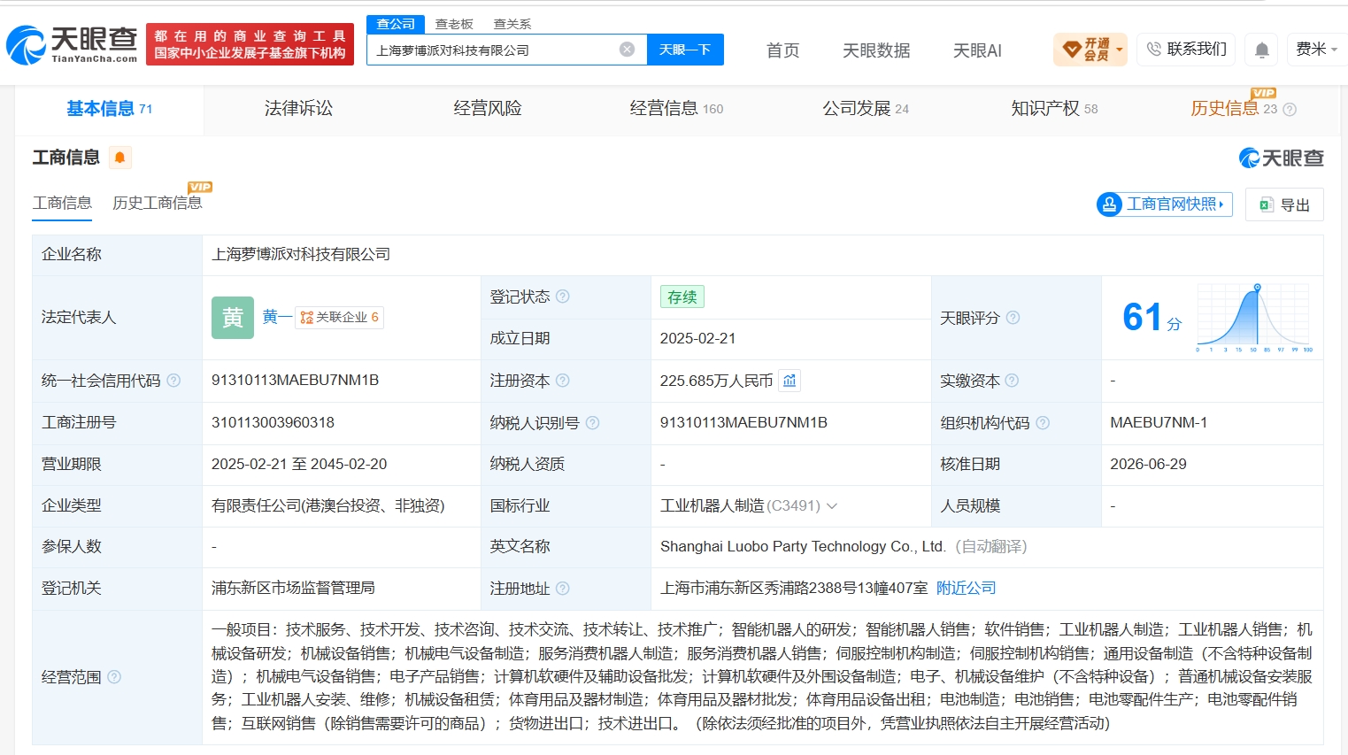Open 开通会员 dropdown arrow
Screen dimensions: 1348x755
pos(1120,50)
